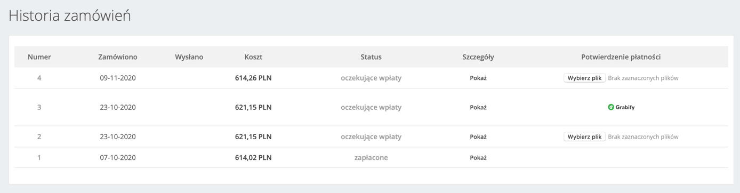
Task: Open the Grabify payment confirmation logo
Action: (x=621, y=107)
